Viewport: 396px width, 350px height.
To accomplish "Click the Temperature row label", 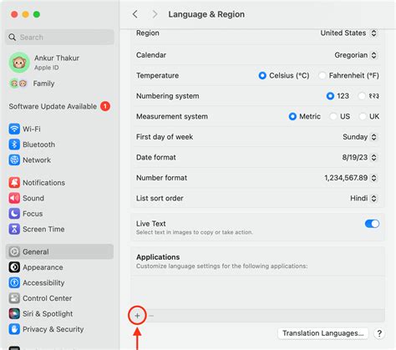I will coord(157,75).
